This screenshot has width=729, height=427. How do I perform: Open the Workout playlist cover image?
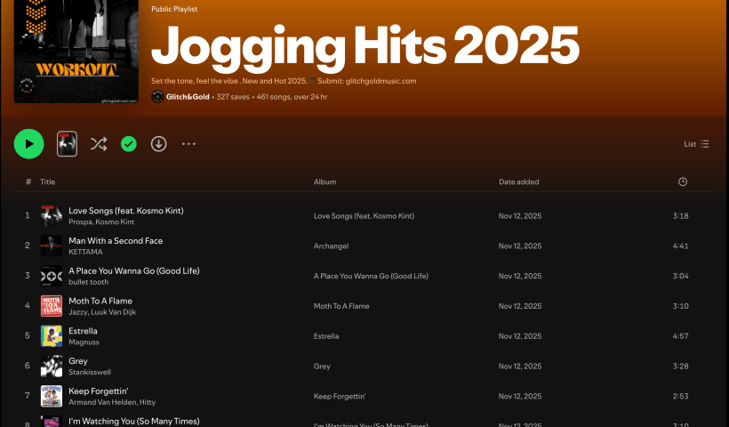click(x=76, y=53)
